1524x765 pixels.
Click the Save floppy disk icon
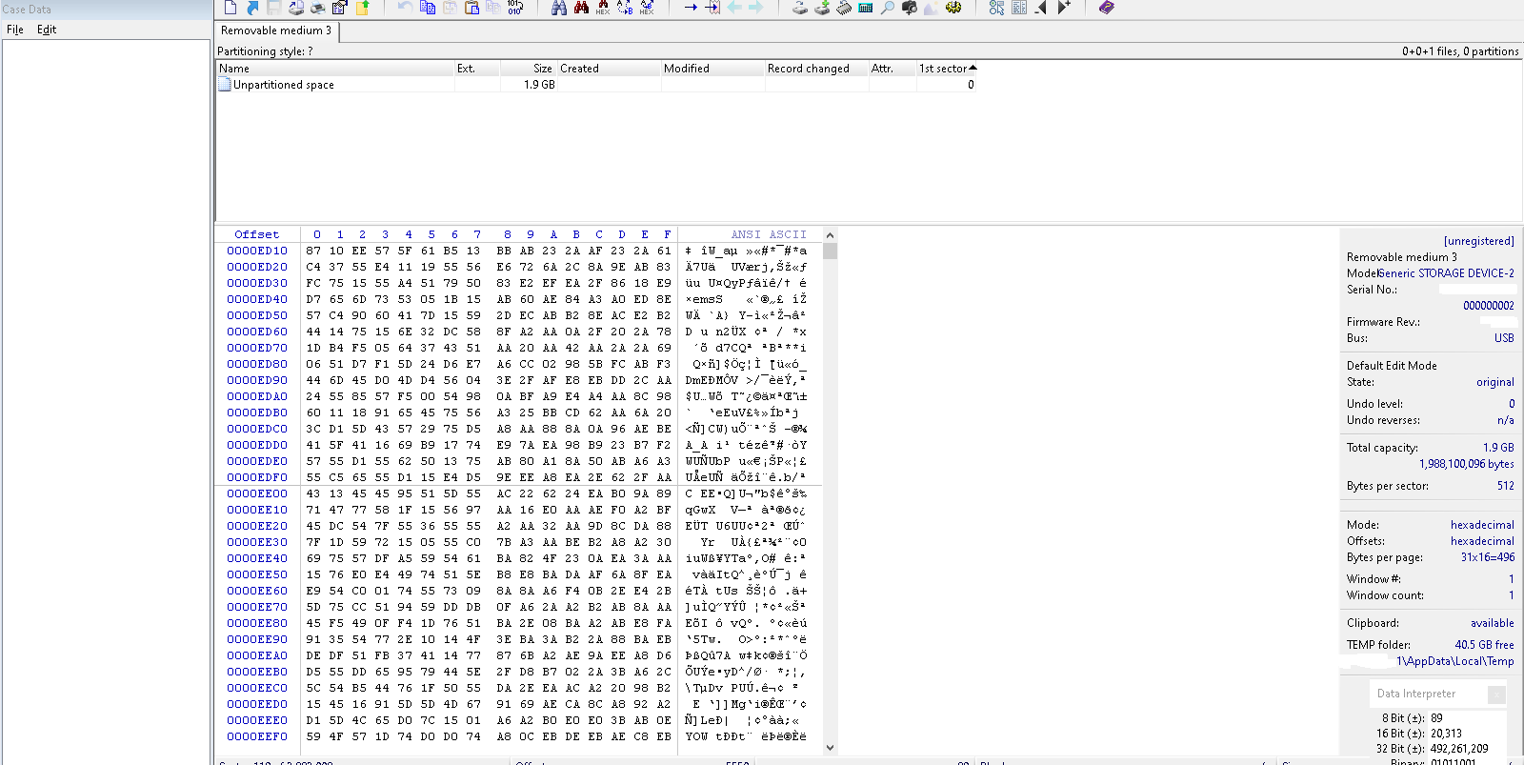[274, 8]
